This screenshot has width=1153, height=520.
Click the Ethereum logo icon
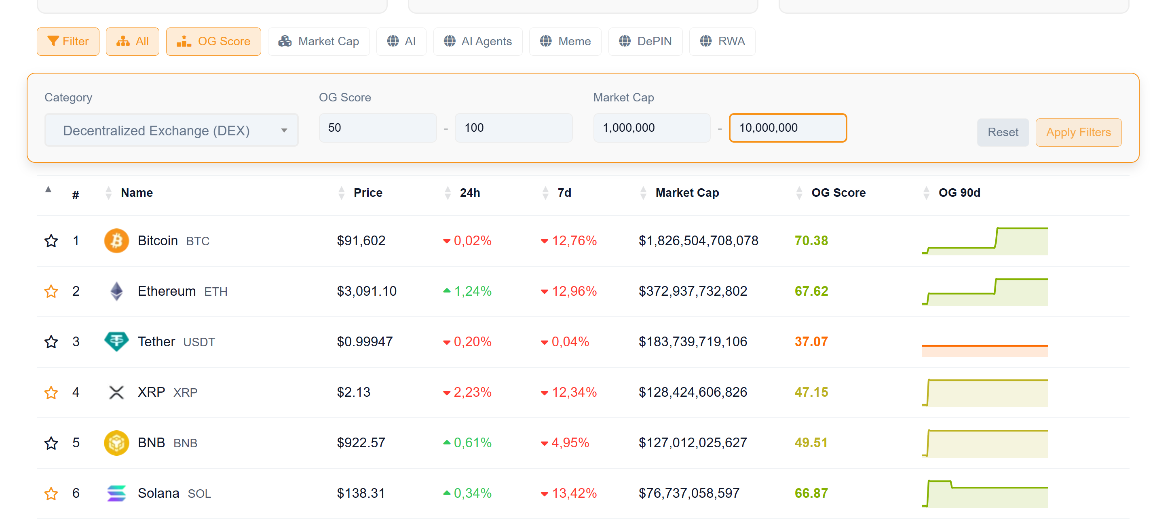click(116, 291)
